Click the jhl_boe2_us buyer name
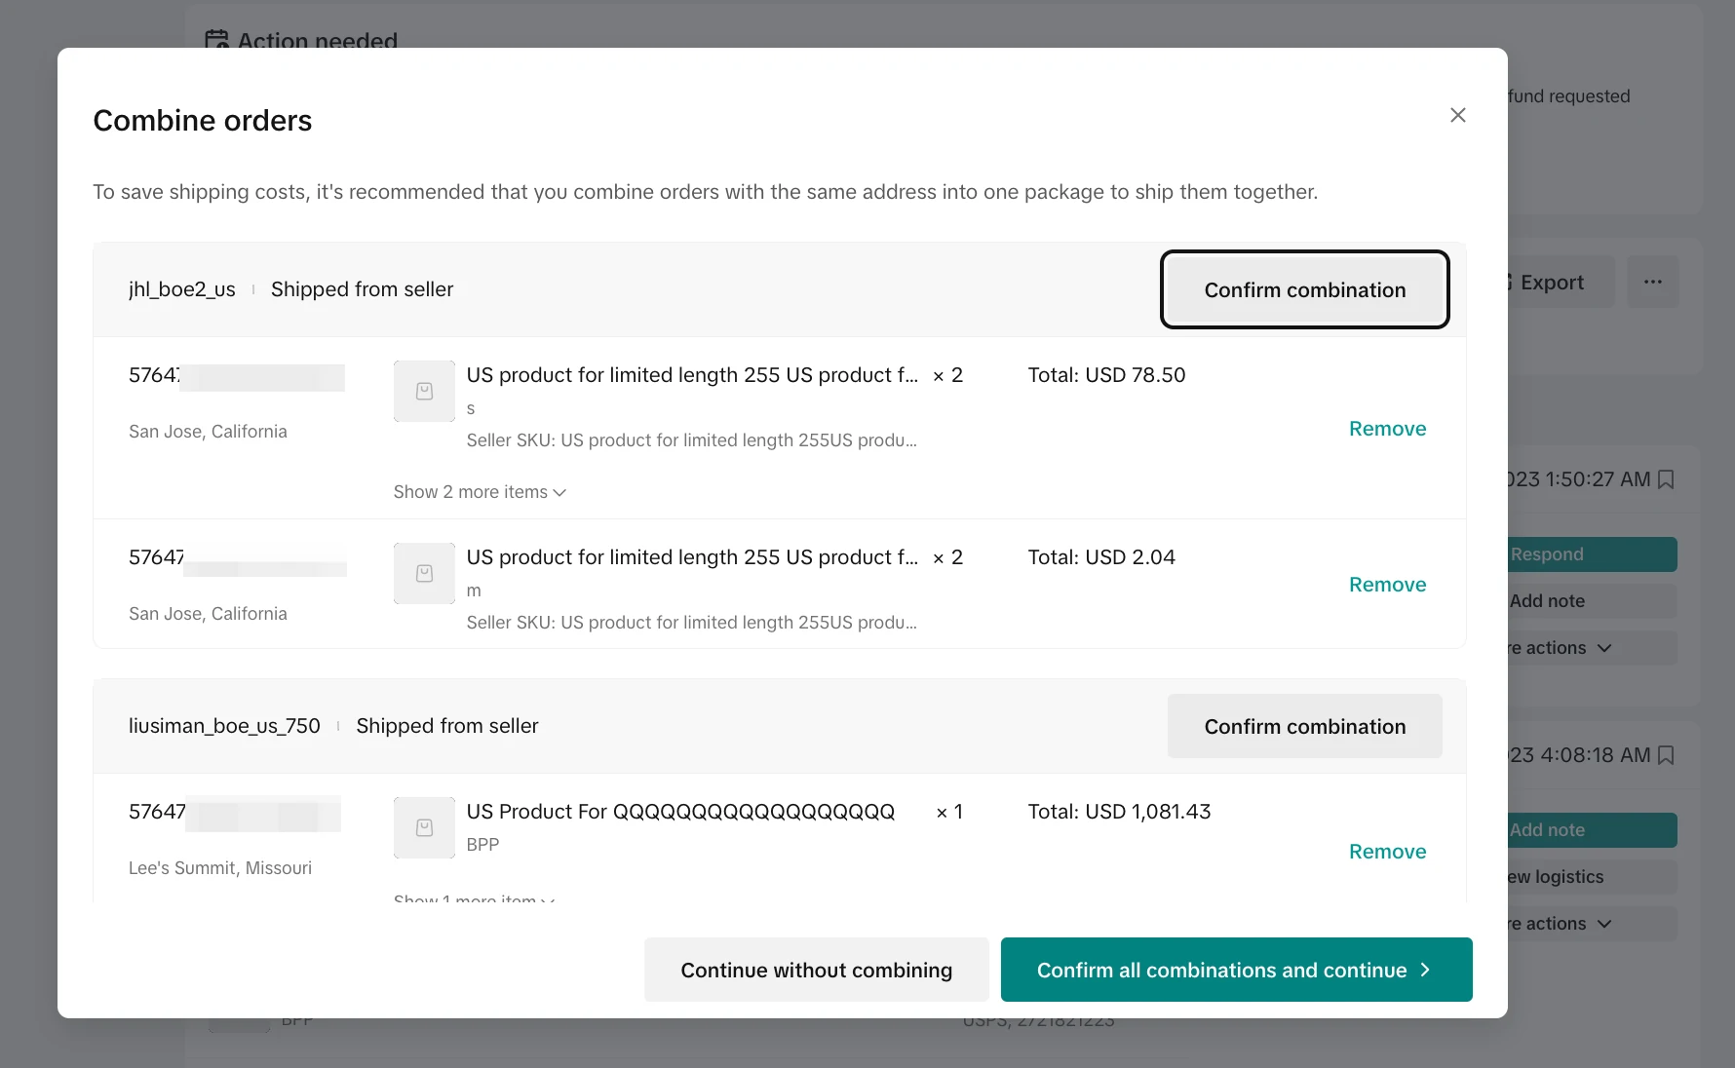The width and height of the screenshot is (1735, 1068). tap(182, 289)
